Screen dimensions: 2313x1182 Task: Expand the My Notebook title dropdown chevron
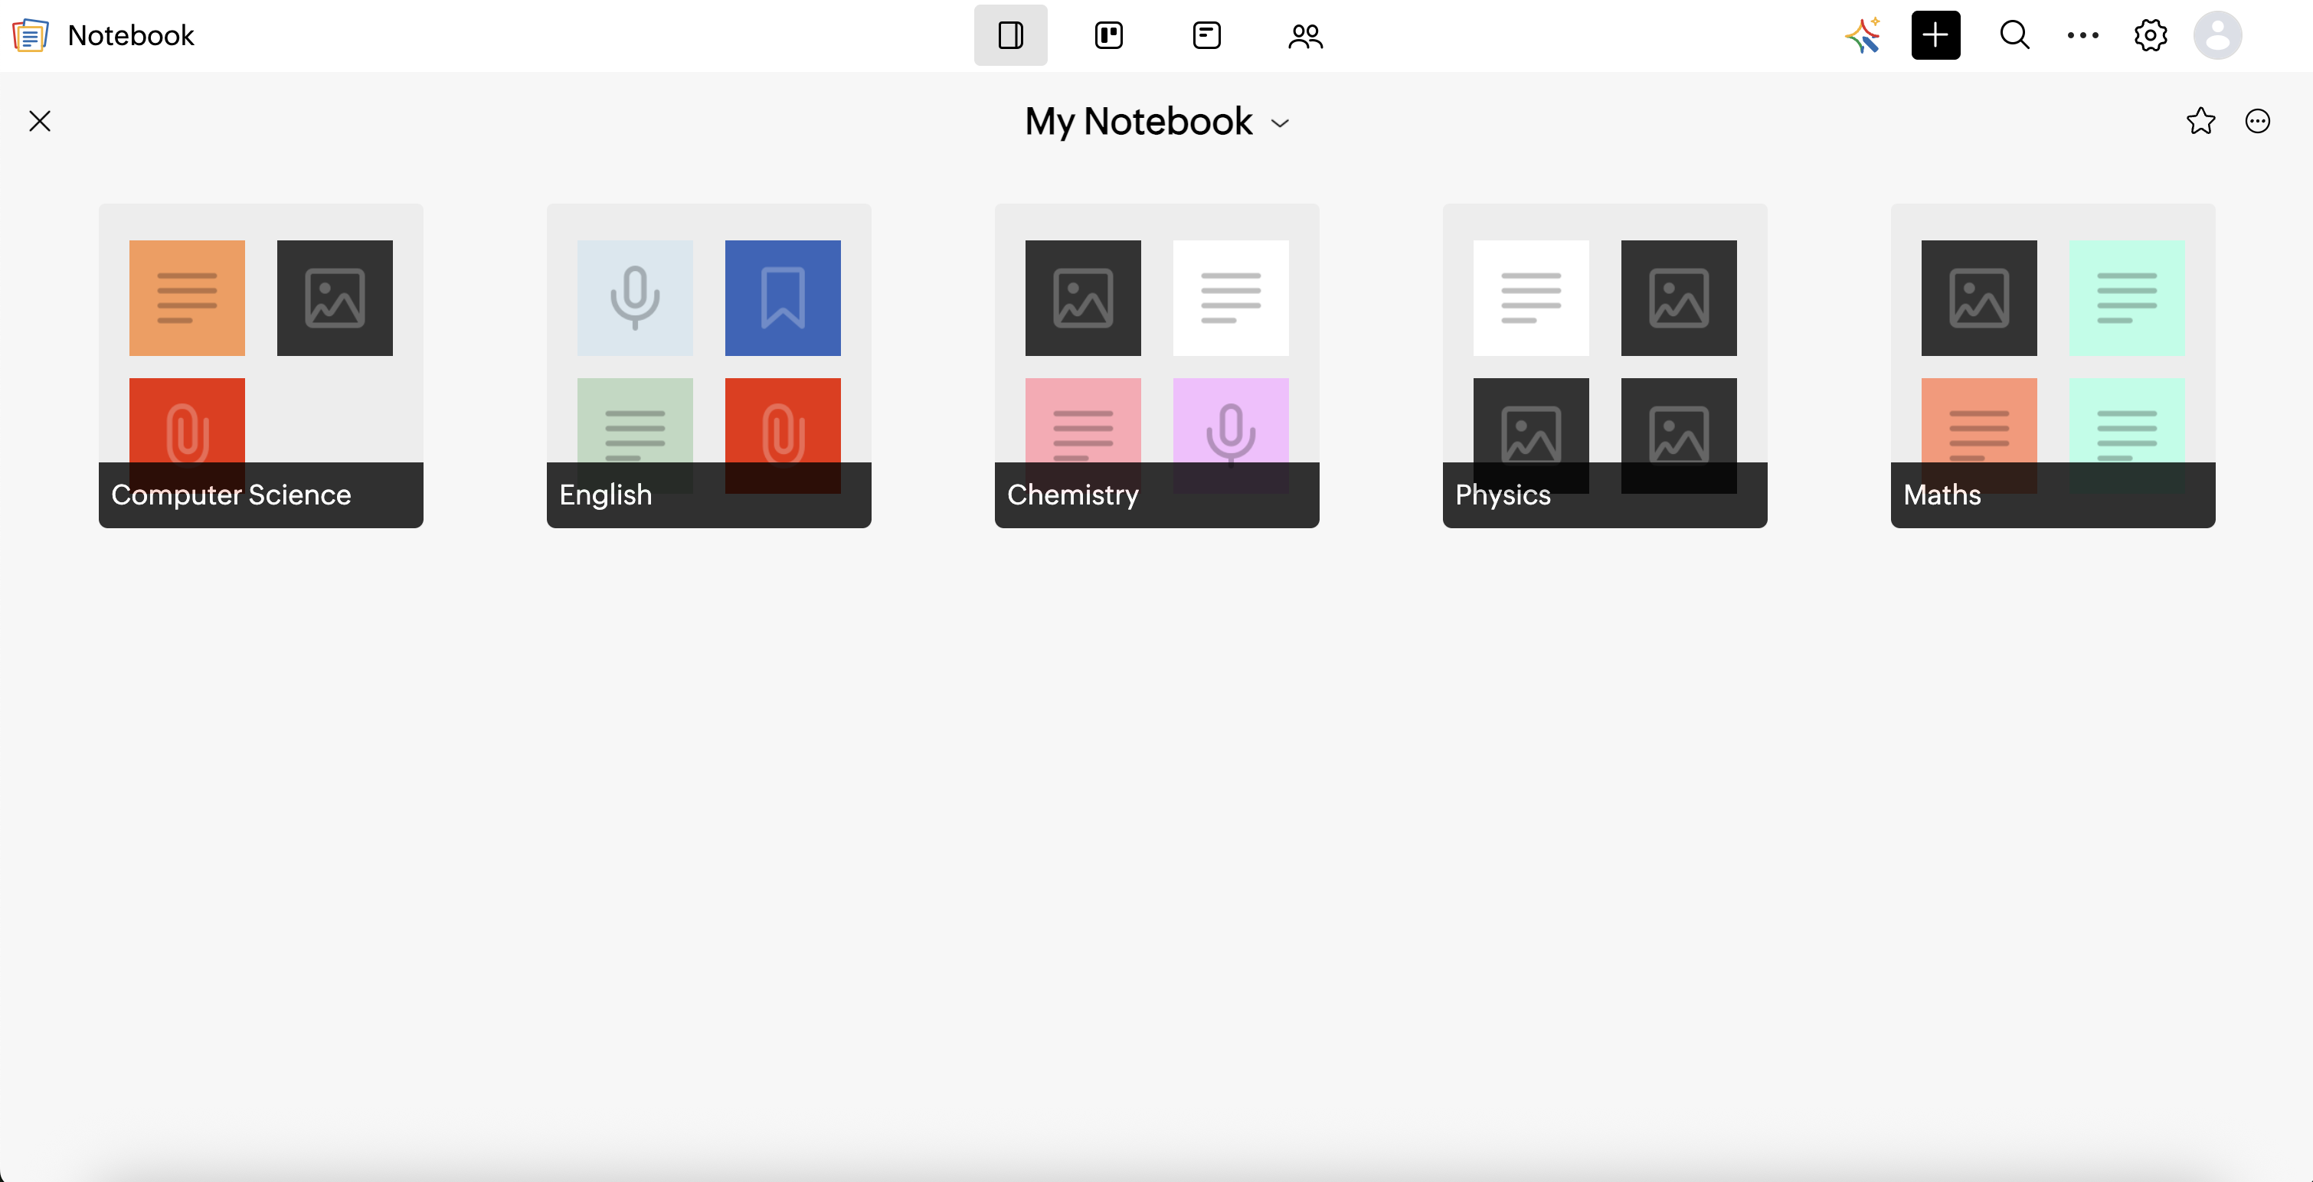pyautogui.click(x=1281, y=124)
